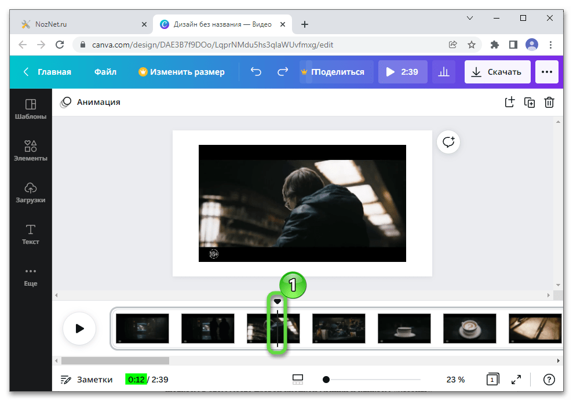Click Изменить размер resize option
This screenshot has height=401, width=573.
pyautogui.click(x=181, y=72)
